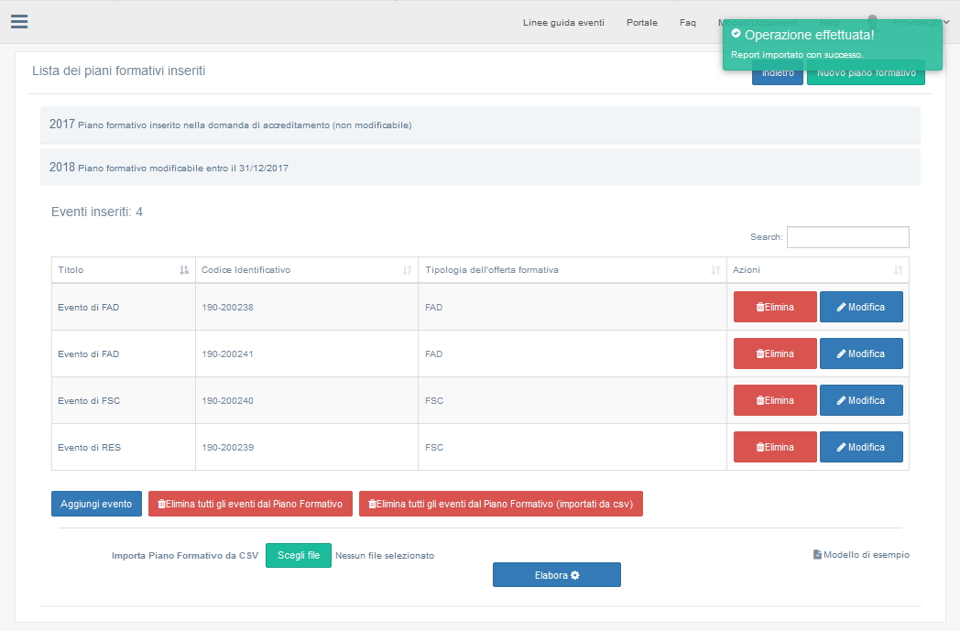Image resolution: width=960 pixels, height=631 pixels.
Task: Open Linee guida eventi menu item
Action: pyautogui.click(x=563, y=23)
